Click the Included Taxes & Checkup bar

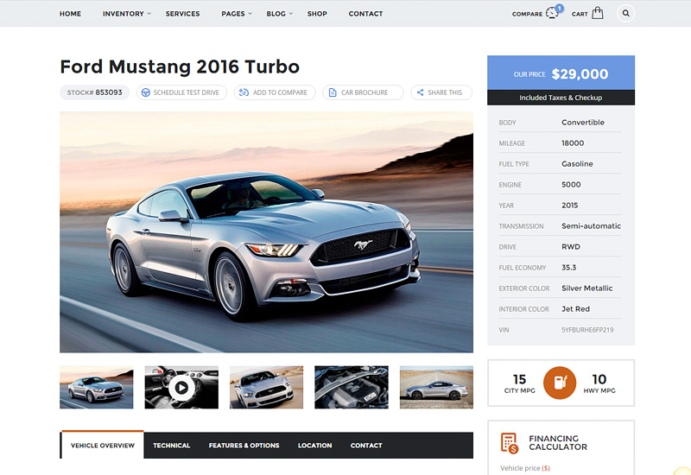(561, 98)
